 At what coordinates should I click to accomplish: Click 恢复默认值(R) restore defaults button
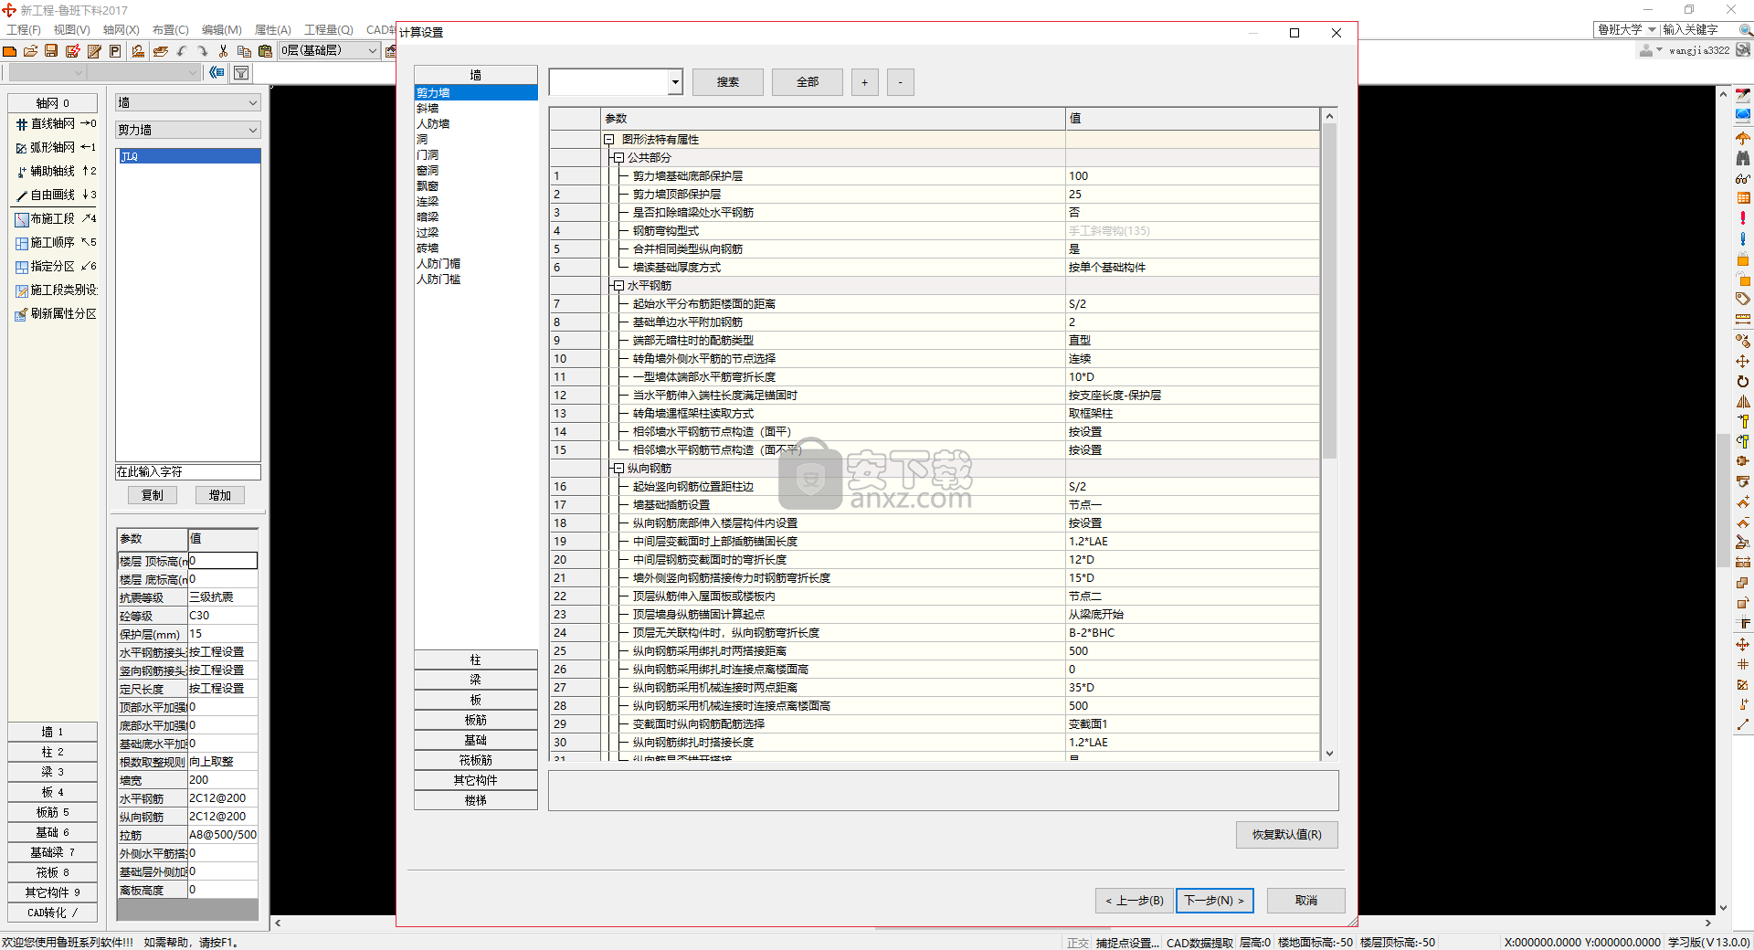(1287, 835)
